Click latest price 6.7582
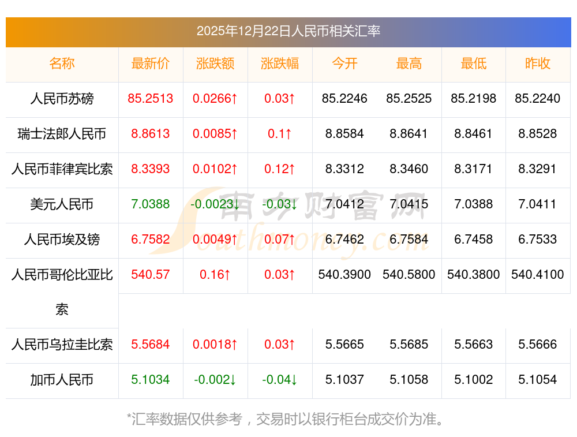The height and width of the screenshot is (437, 577). coord(151,239)
